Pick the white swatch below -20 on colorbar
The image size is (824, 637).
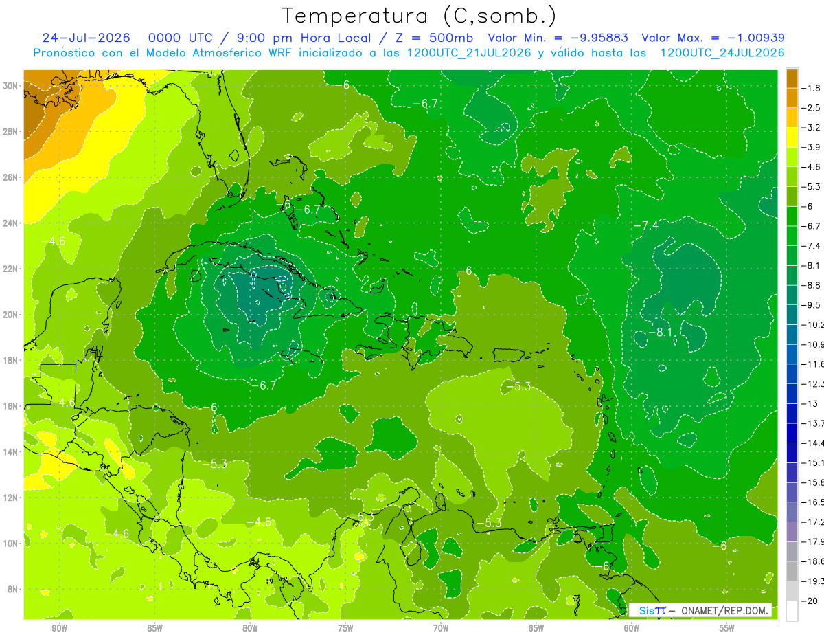point(792,610)
